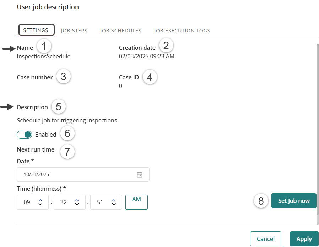Open the JOB SCHEDULES tab
Image resolution: width=319 pixels, height=247 pixels.
click(120, 30)
